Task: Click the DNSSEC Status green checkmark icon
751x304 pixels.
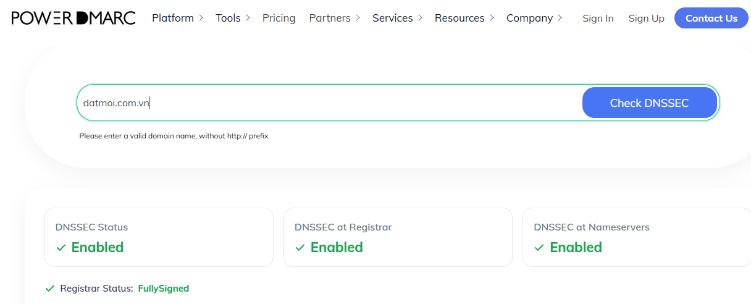Action: click(61, 247)
